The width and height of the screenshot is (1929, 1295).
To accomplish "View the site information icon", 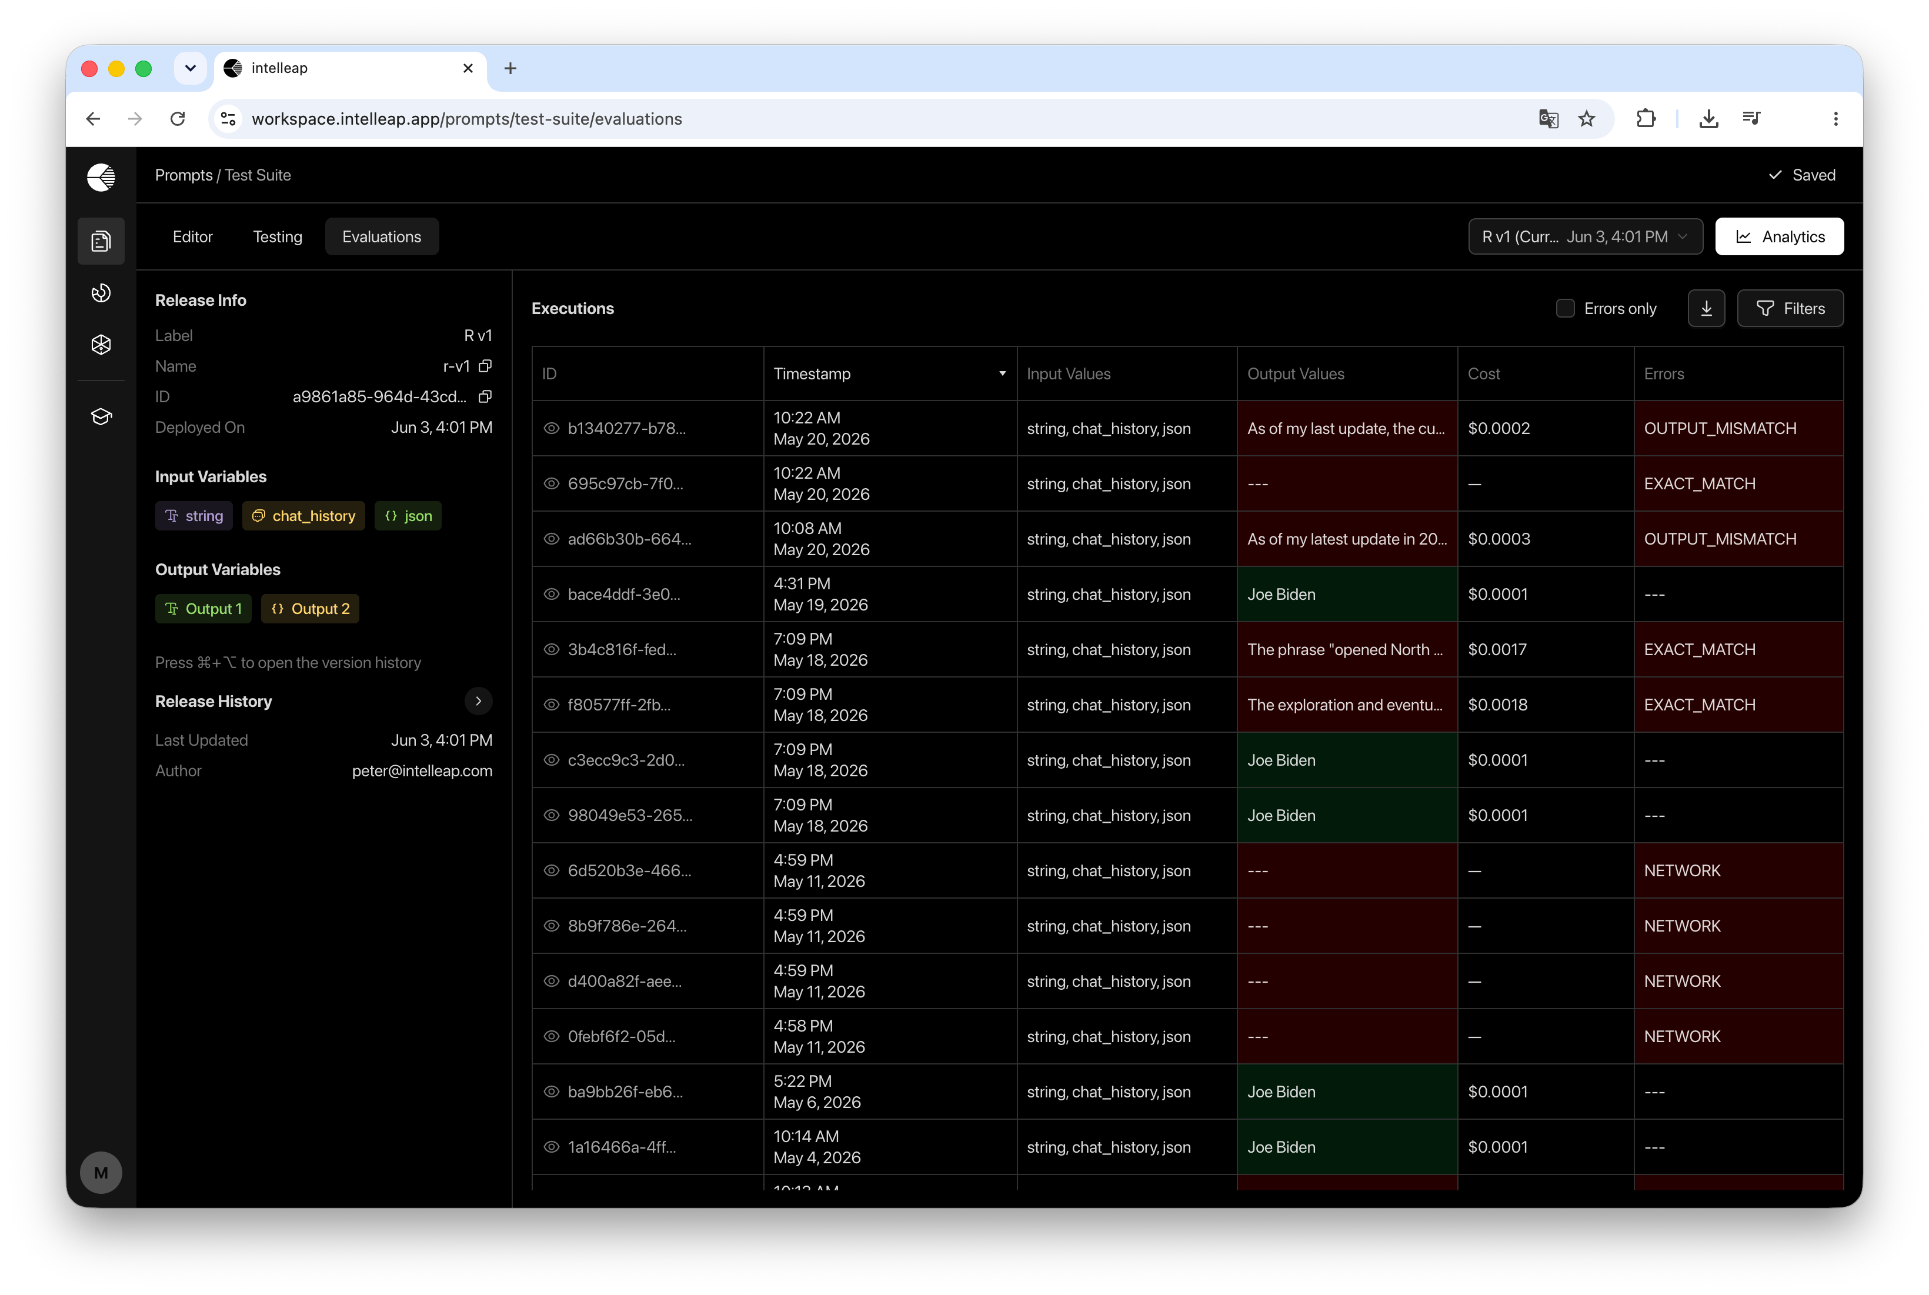I will point(229,119).
